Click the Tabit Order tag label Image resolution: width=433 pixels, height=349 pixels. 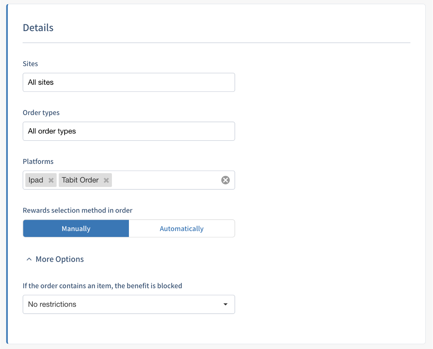pos(80,180)
